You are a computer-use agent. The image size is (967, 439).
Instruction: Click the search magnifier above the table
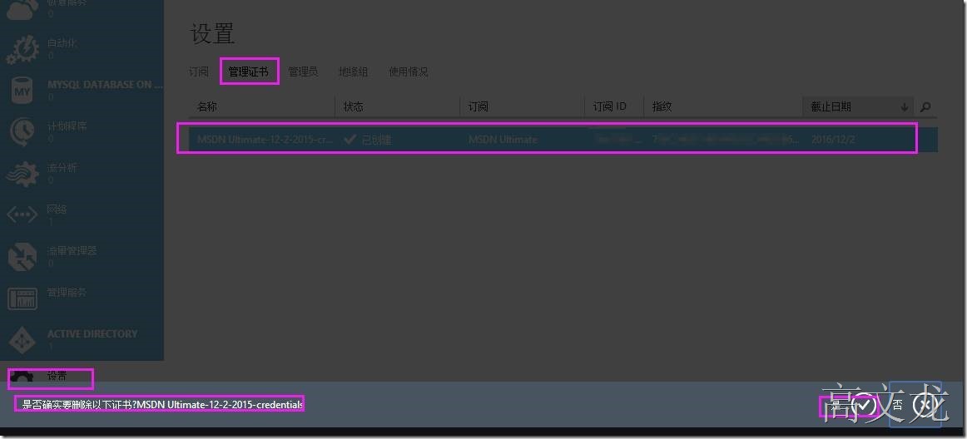click(x=925, y=106)
